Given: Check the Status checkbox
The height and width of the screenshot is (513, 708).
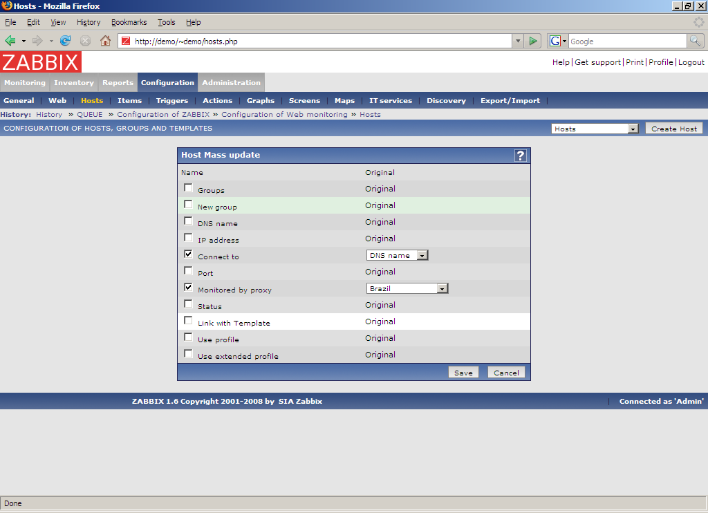Looking at the screenshot, I should [x=188, y=304].
